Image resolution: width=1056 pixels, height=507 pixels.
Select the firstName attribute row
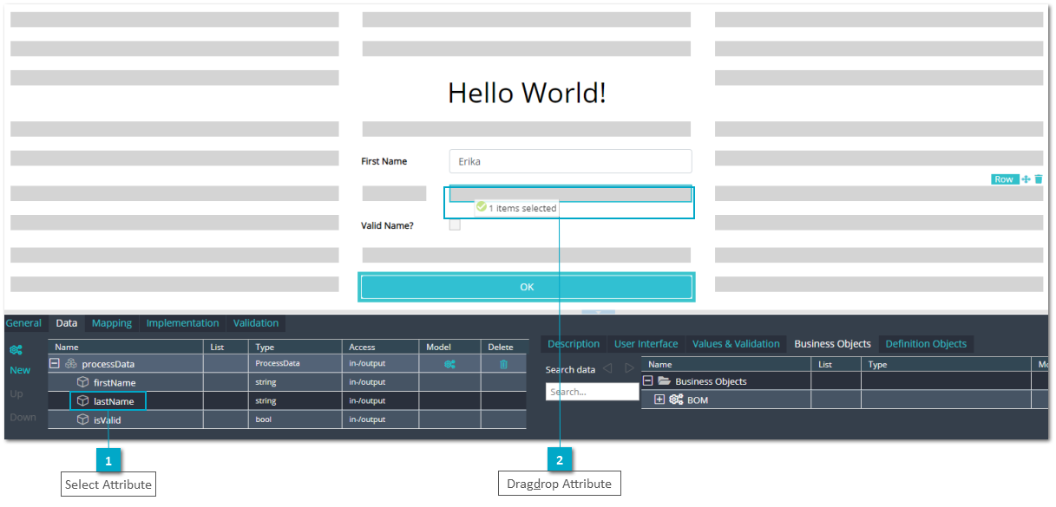coord(288,382)
